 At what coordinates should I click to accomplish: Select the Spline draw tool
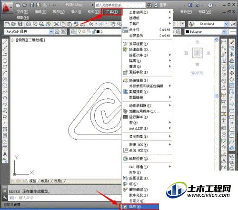pyautogui.click(x=5, y=92)
